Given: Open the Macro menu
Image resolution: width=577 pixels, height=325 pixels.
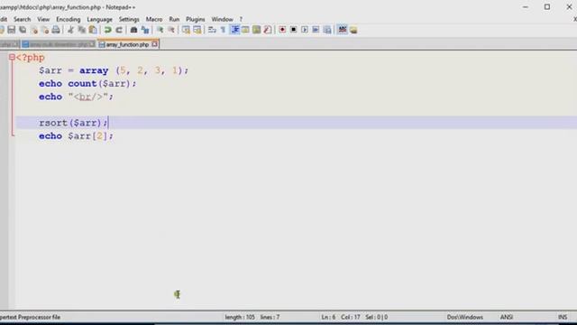Looking at the screenshot, I should [x=154, y=19].
